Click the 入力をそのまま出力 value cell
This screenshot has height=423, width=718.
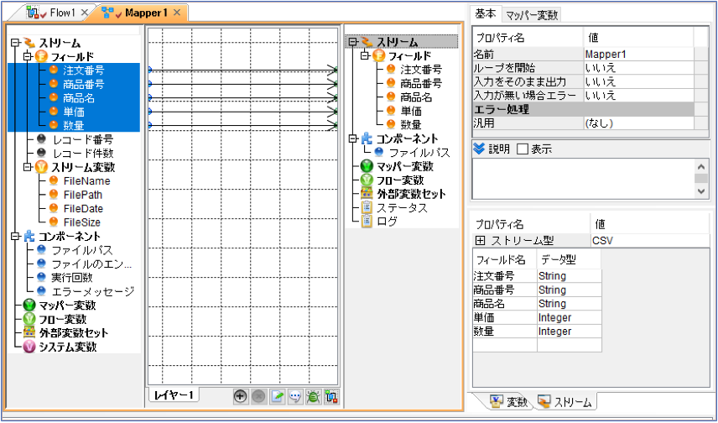coord(639,81)
